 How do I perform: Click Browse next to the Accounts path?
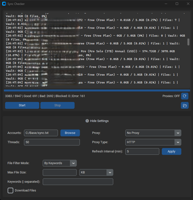coord(70,133)
